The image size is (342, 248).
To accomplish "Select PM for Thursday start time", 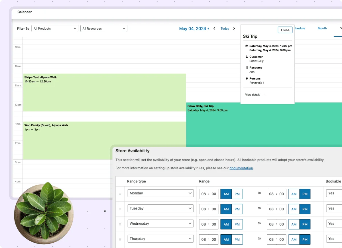I will point(237,239).
